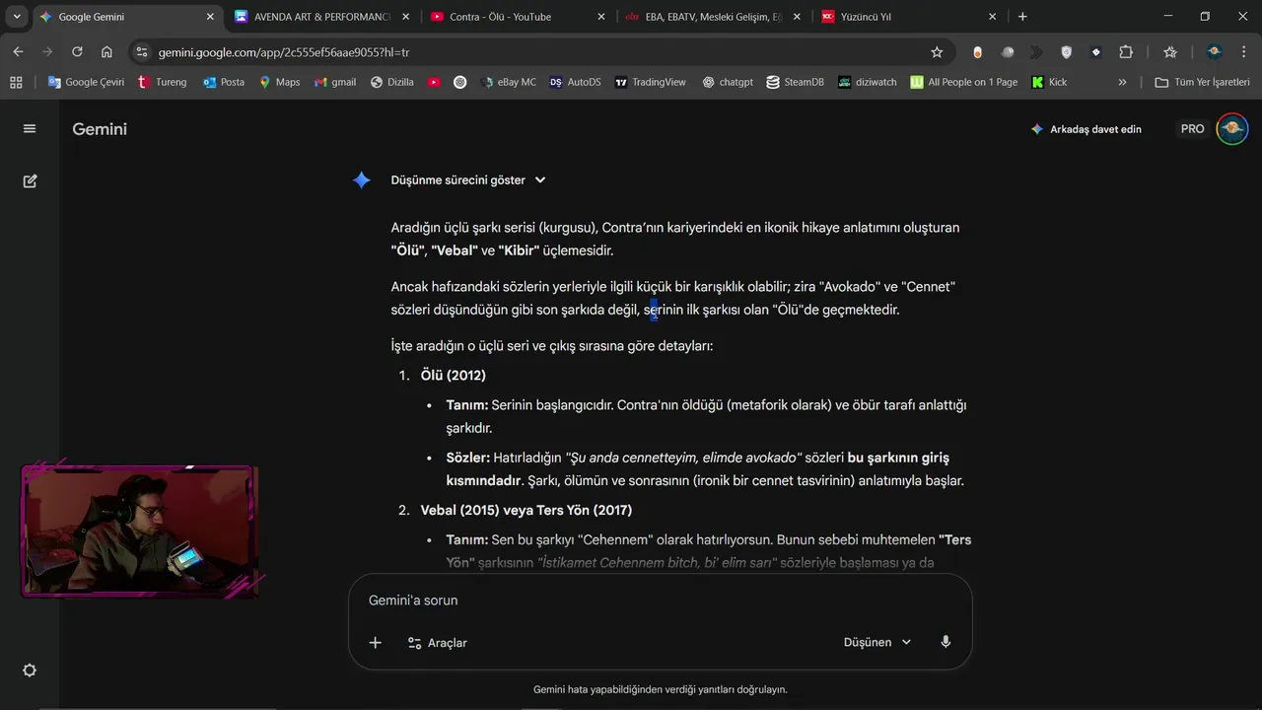Image resolution: width=1262 pixels, height=710 pixels.
Task: Open the Posta bookmark
Action: [x=224, y=83]
